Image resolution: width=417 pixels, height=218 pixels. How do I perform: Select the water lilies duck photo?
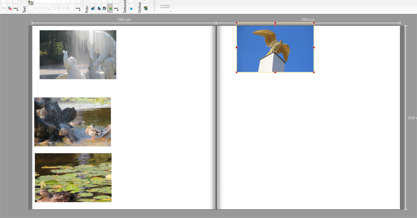click(73, 178)
